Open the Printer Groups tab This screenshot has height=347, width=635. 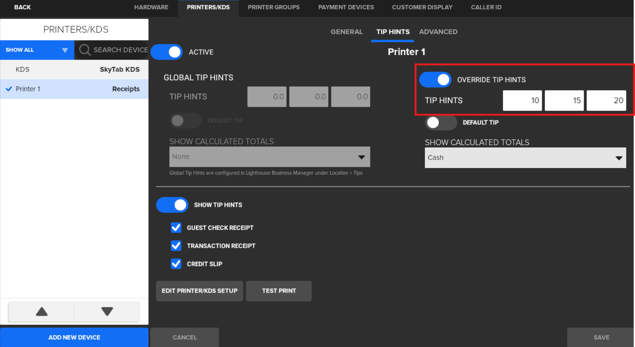tap(273, 7)
